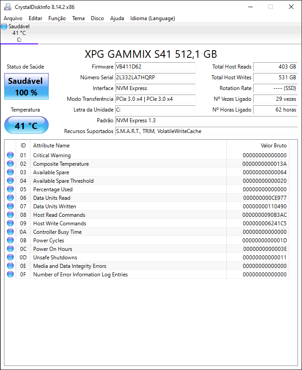Click status orb for Unsafe Shutdowns row
This screenshot has height=370, width=302.
pyautogui.click(x=10, y=257)
